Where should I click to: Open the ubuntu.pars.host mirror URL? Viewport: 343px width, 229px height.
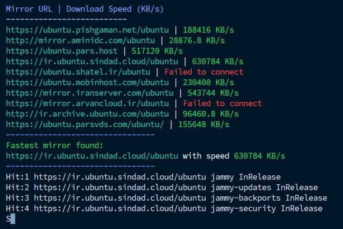point(61,51)
